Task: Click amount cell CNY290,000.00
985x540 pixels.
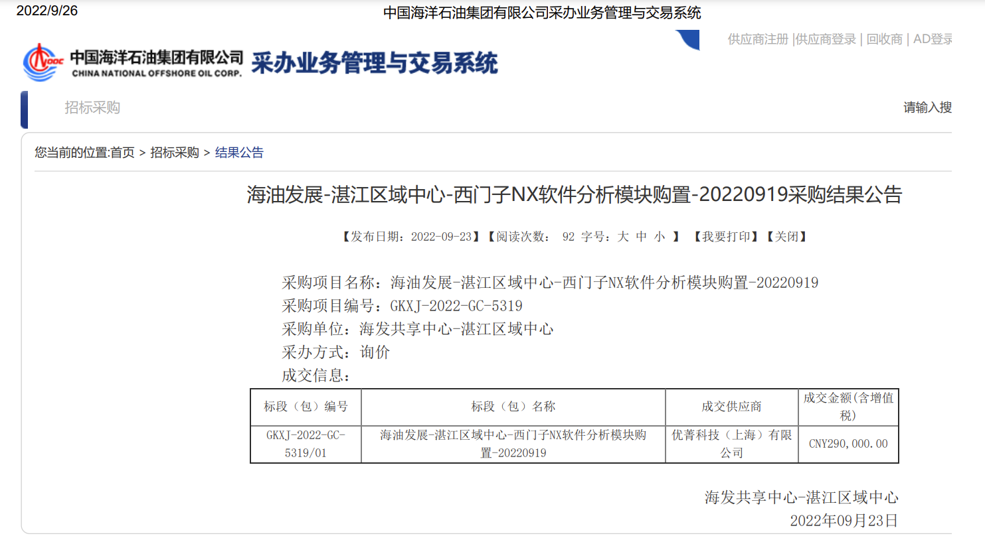Action: pyautogui.click(x=848, y=444)
